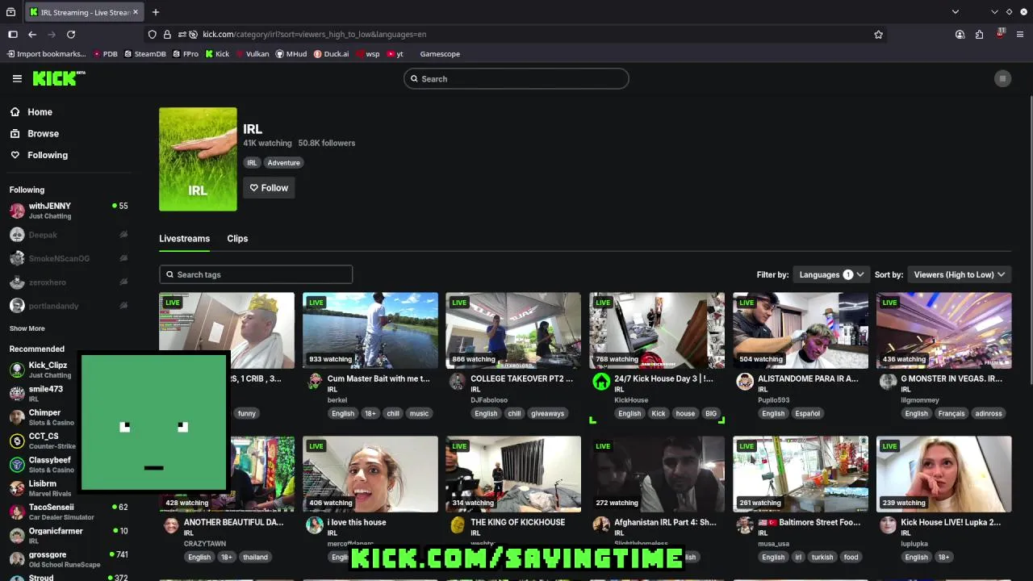Click the Classybeef avatar in Recommended
The image size is (1033, 581).
(x=17, y=465)
